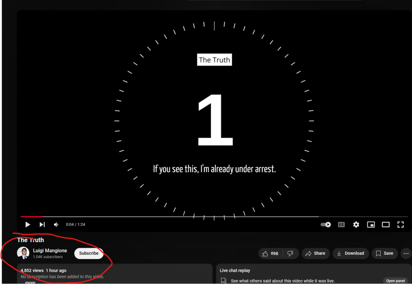
Task: Open the three-dot more actions menu
Action: coord(406,253)
